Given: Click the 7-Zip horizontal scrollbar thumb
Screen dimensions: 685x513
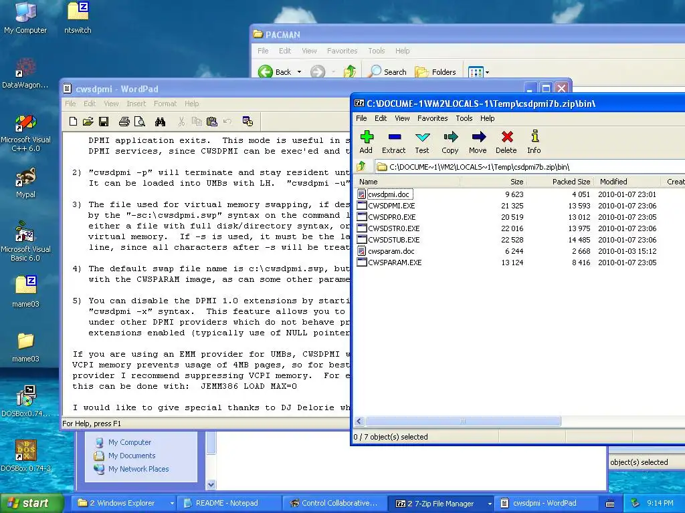Looking at the screenshot, I should coord(463,421).
